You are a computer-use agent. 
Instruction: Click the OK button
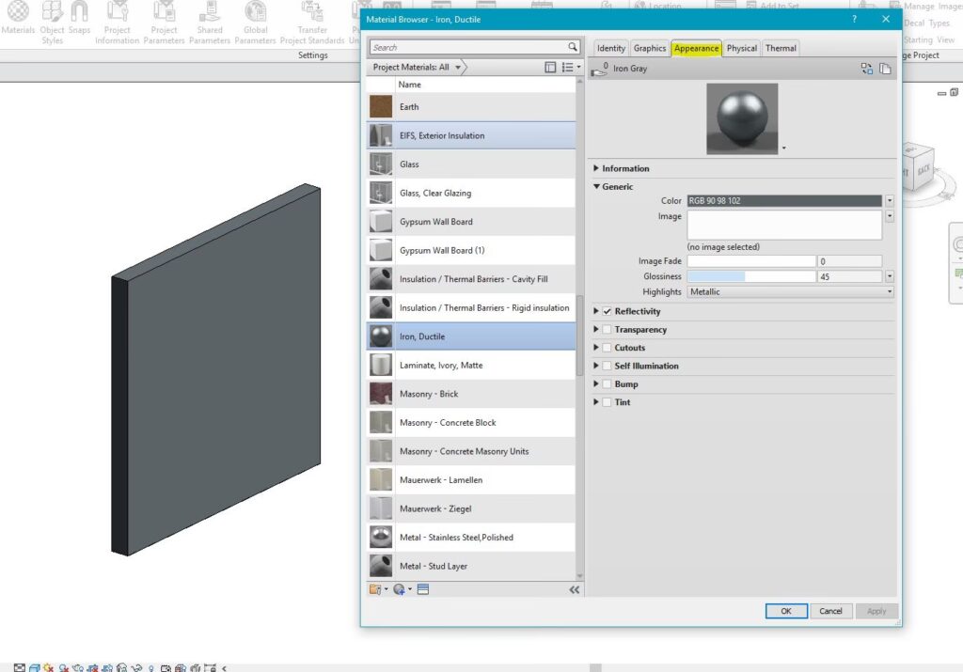coord(785,611)
